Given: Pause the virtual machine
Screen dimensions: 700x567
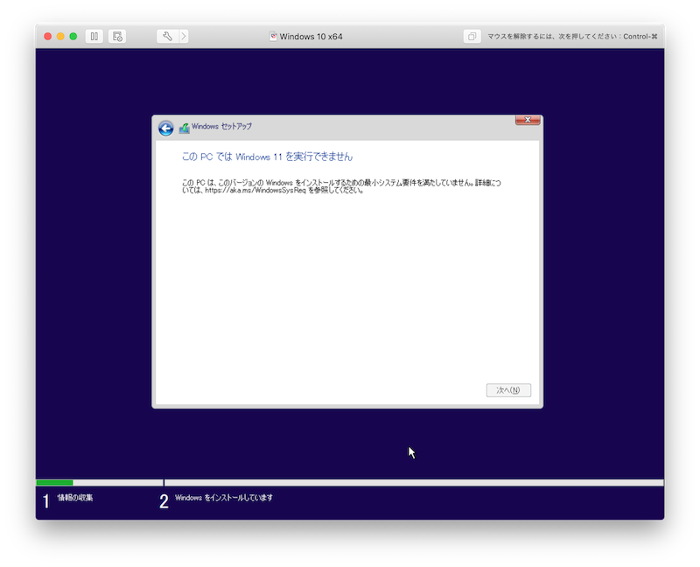Looking at the screenshot, I should point(94,36).
